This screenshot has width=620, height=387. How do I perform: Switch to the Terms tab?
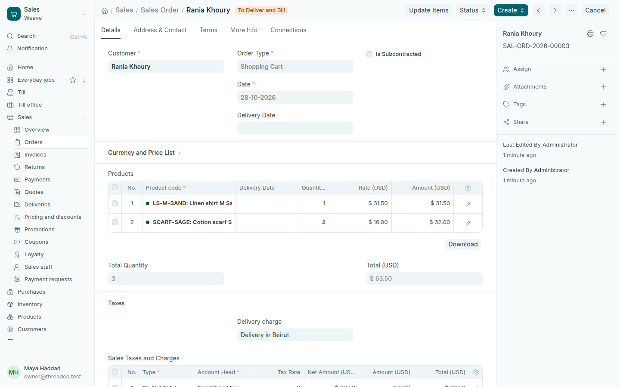tap(208, 30)
